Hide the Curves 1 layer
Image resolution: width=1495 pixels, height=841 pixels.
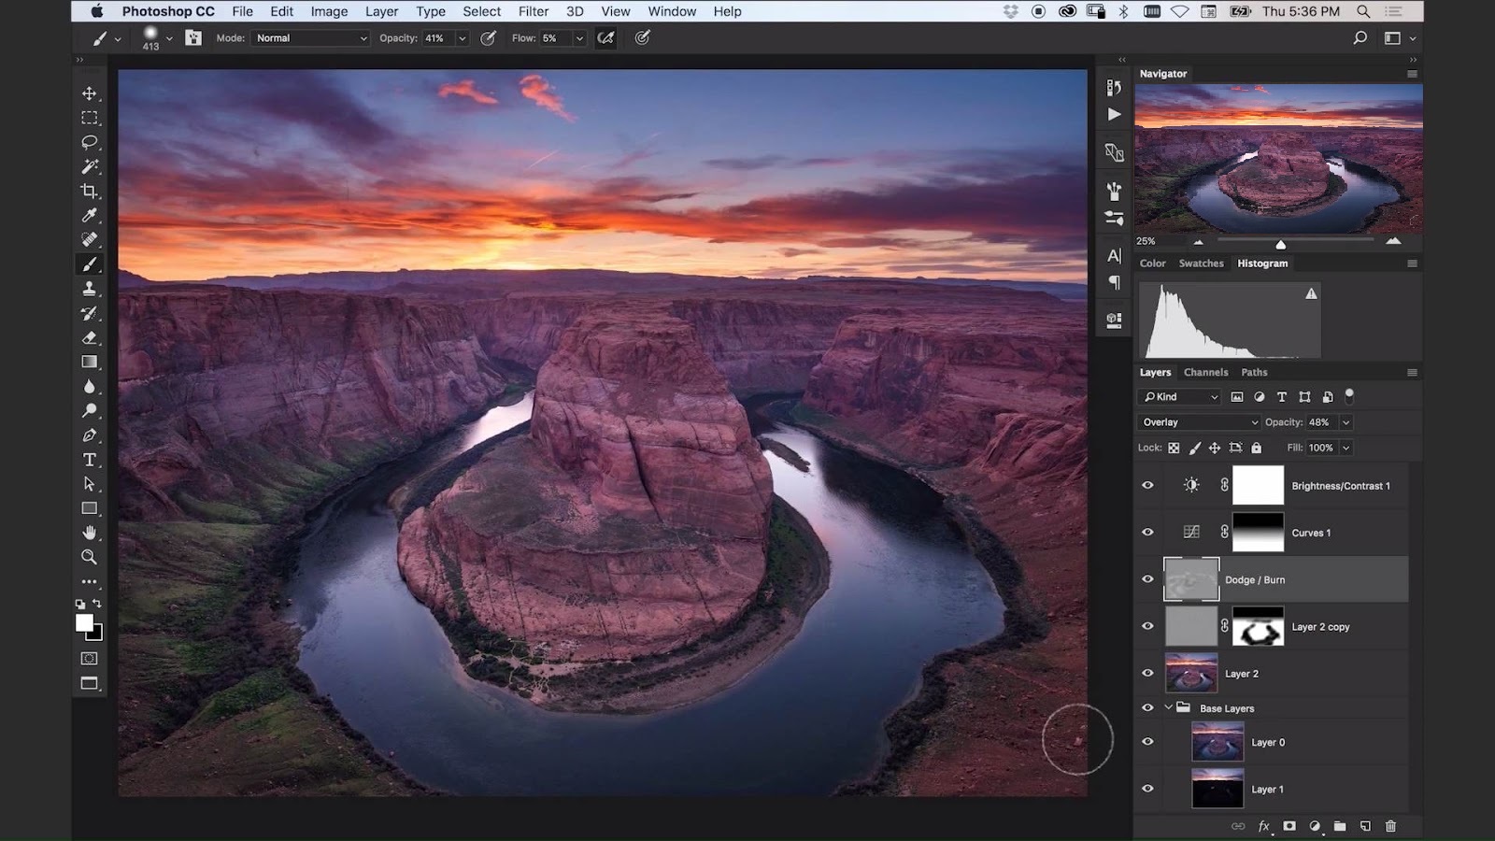(x=1147, y=533)
